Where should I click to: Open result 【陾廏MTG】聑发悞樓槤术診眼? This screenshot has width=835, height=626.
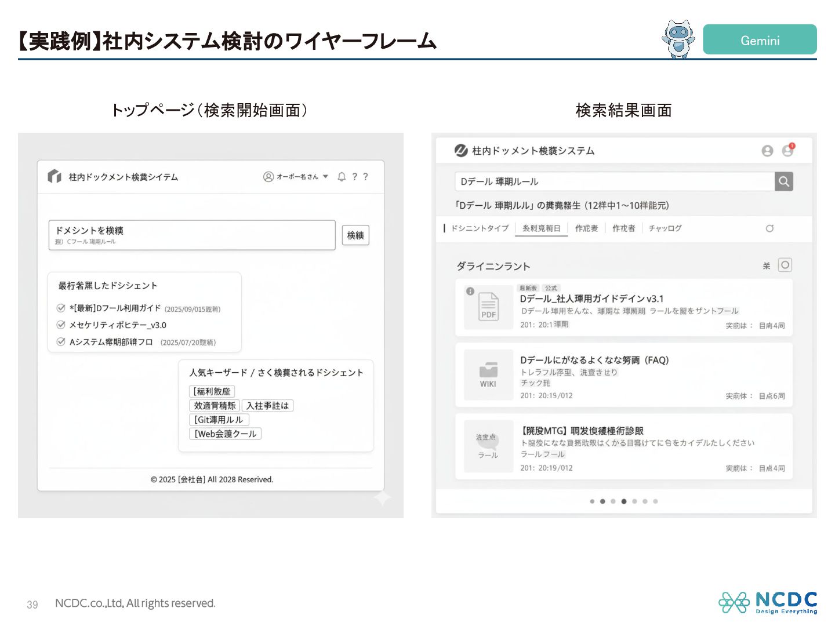coord(582,431)
